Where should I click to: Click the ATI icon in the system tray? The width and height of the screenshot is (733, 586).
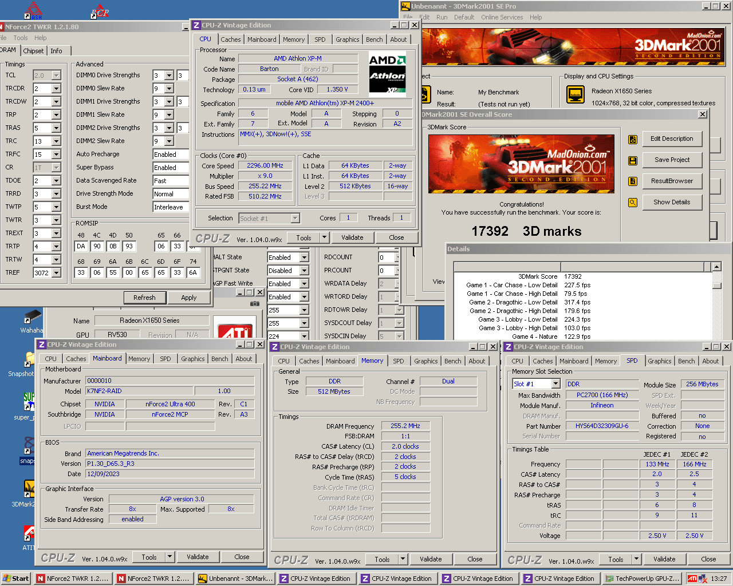tap(692, 579)
